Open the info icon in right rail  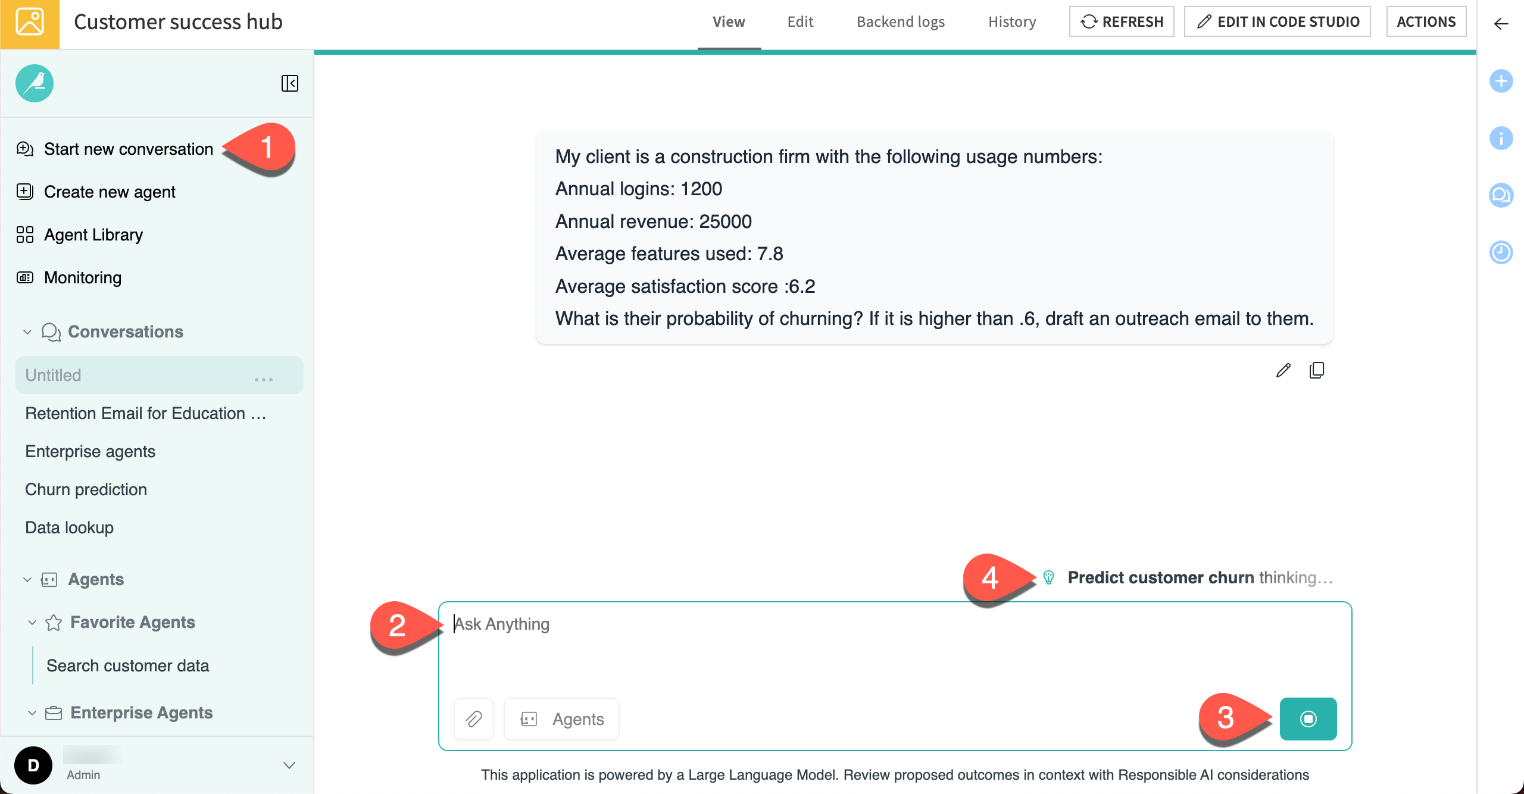(x=1501, y=138)
